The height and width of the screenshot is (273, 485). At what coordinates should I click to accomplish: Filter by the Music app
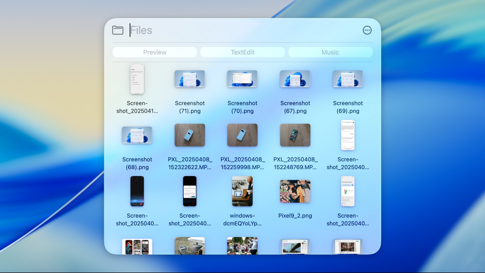click(330, 52)
